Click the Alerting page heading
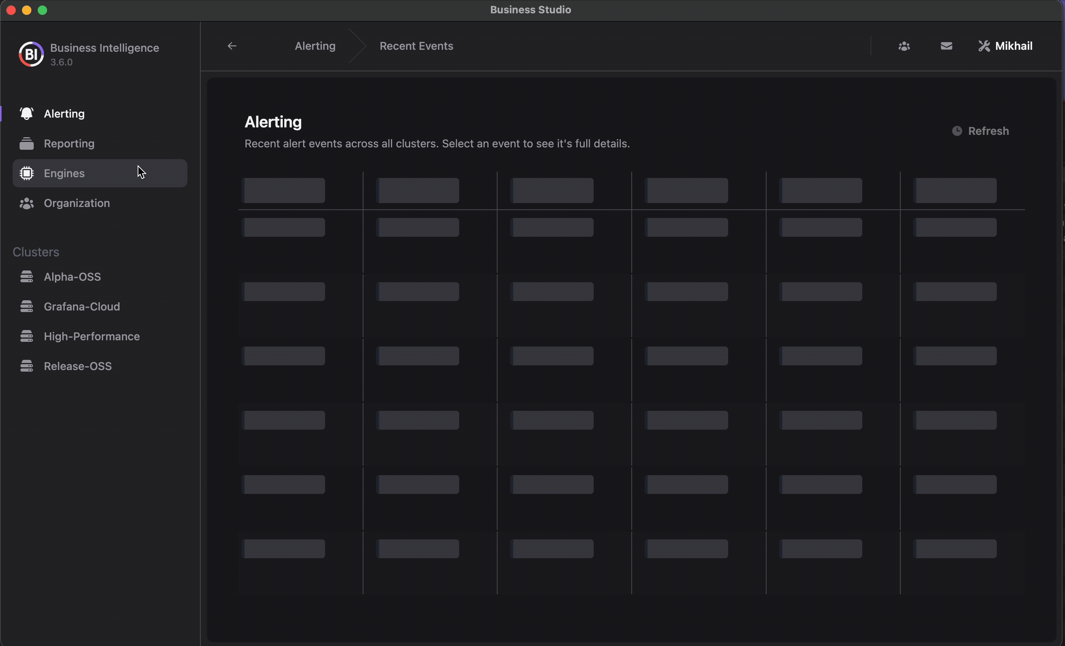The width and height of the screenshot is (1065, 646). tap(273, 122)
